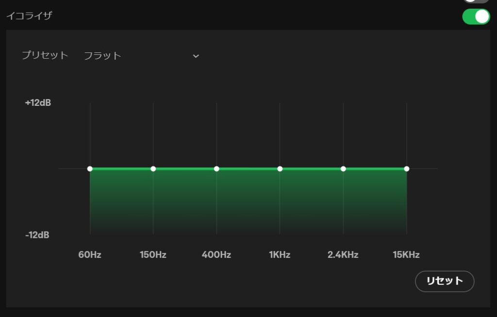Open the フラット preset dropdown
497x317 pixels.
[141, 56]
